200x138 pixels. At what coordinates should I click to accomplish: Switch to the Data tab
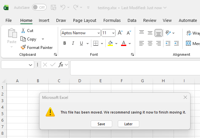coord(132,21)
